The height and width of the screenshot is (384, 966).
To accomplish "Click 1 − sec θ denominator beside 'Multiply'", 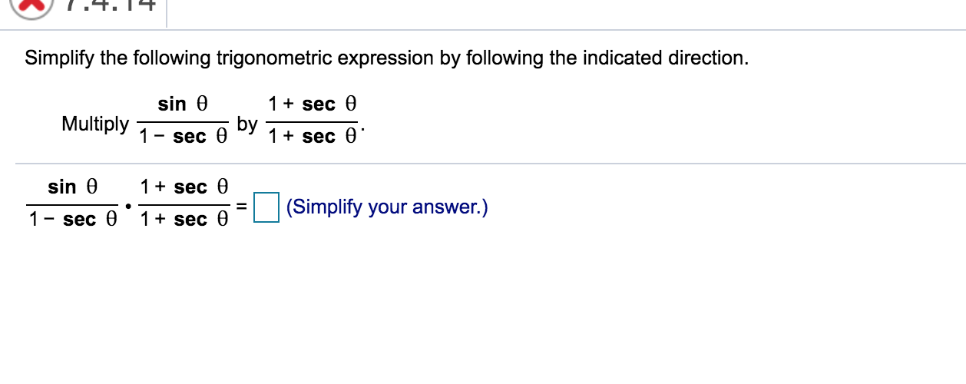I will (x=183, y=137).
